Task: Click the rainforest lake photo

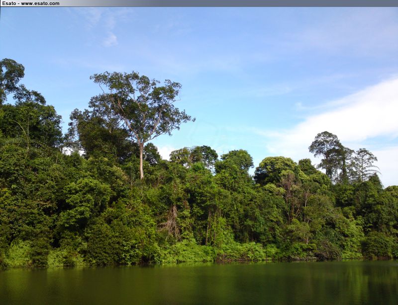Action: point(199,156)
